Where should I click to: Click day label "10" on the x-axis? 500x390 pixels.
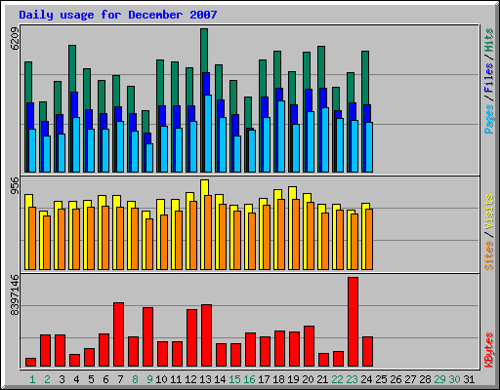(x=161, y=379)
